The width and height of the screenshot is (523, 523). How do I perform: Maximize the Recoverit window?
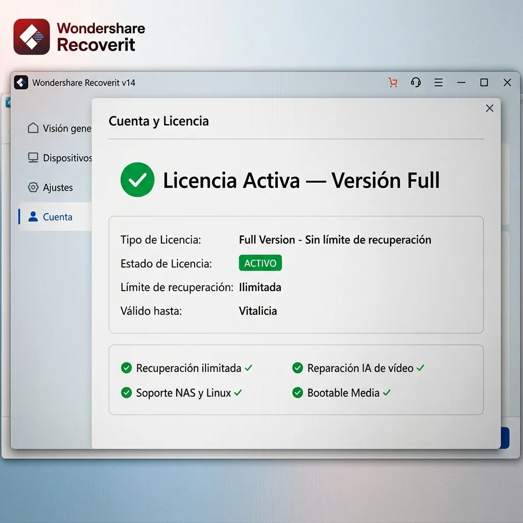pos(484,82)
